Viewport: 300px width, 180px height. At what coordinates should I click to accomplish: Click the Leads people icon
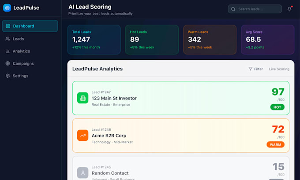point(7,39)
